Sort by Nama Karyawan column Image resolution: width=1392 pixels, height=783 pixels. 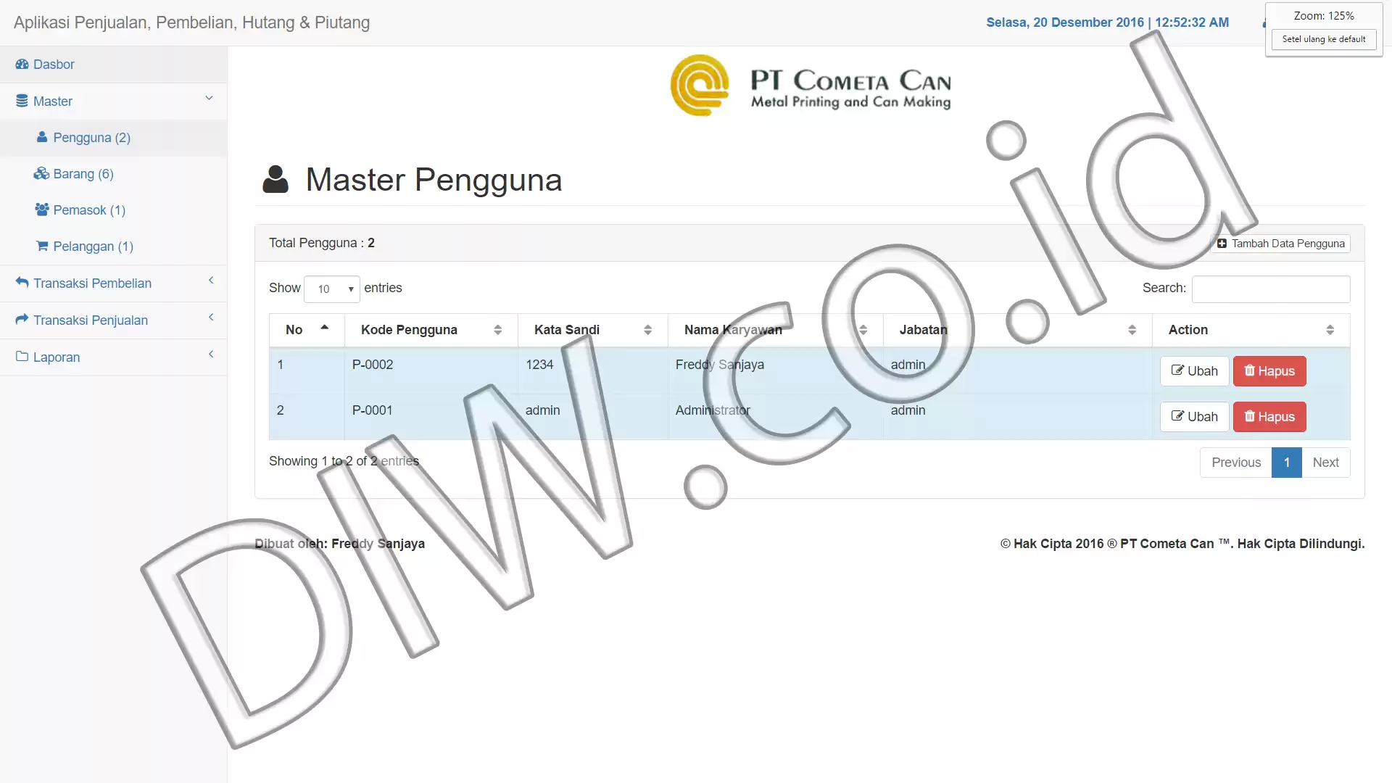tap(863, 330)
